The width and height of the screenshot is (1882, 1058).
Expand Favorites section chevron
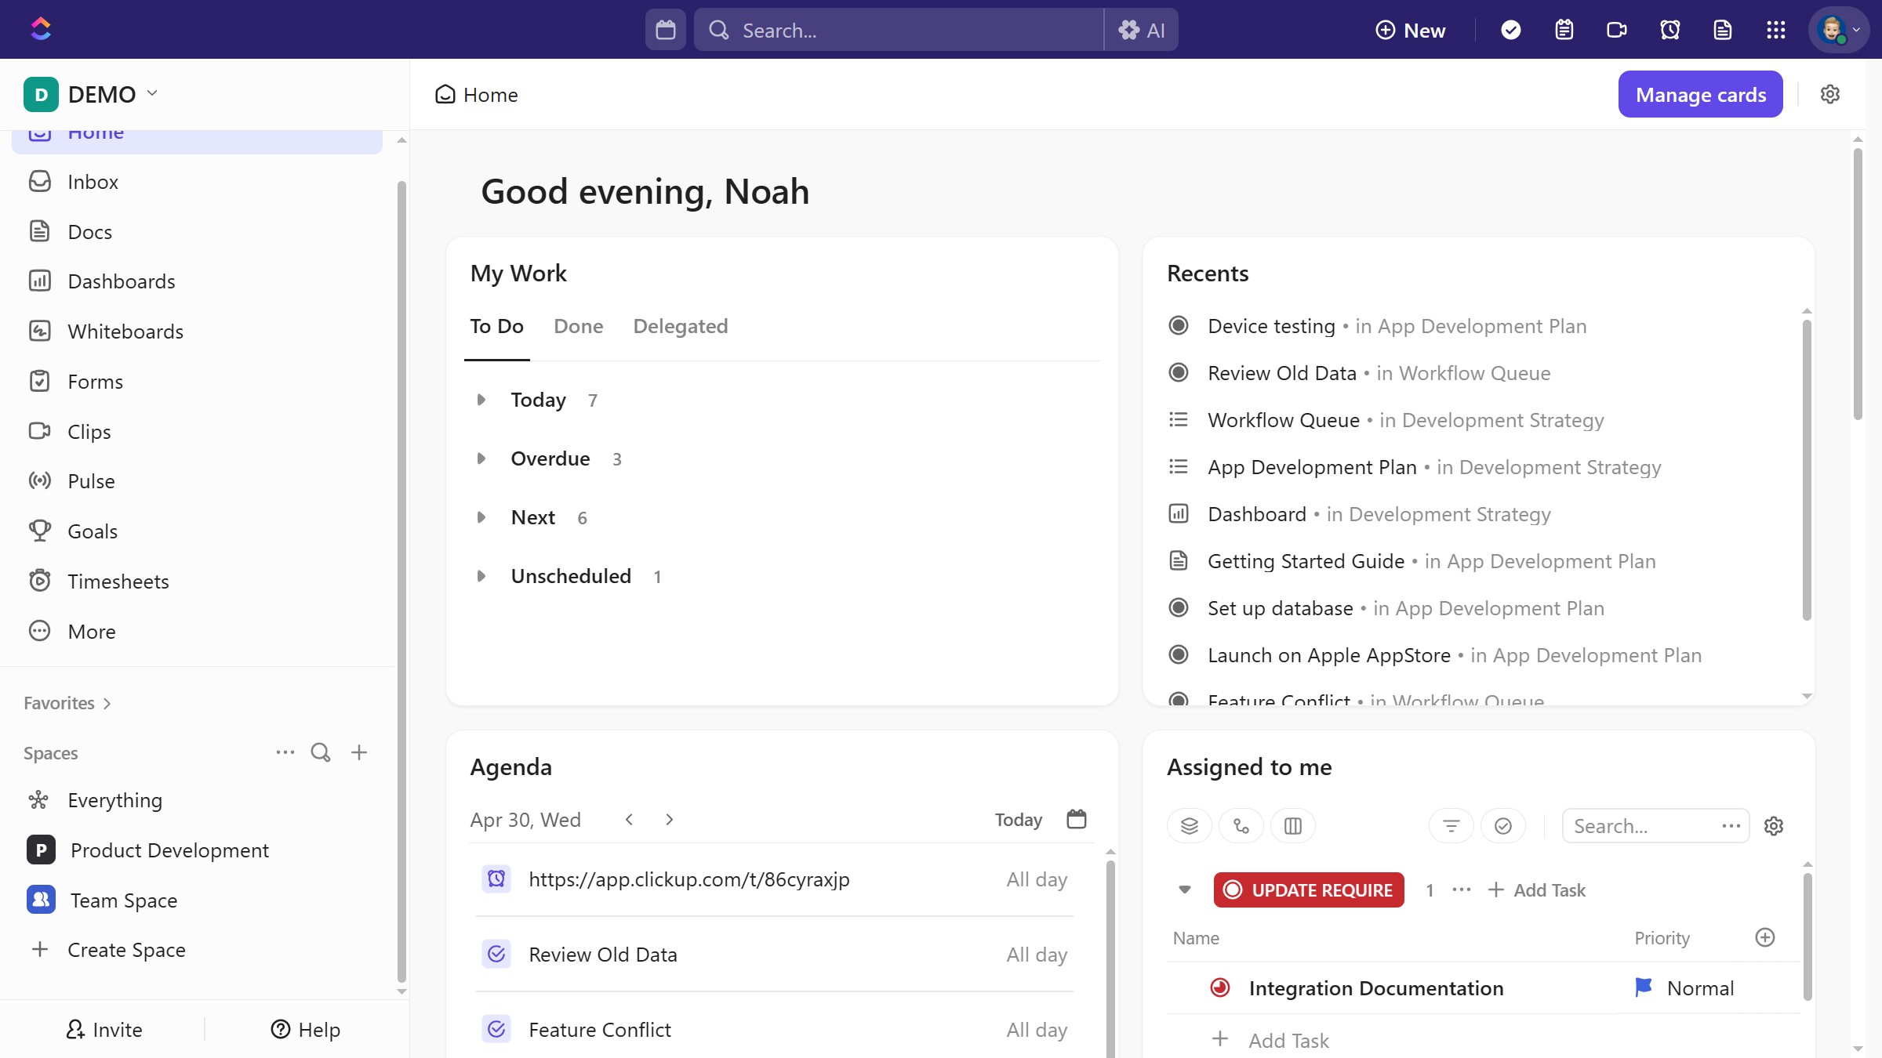(x=107, y=704)
